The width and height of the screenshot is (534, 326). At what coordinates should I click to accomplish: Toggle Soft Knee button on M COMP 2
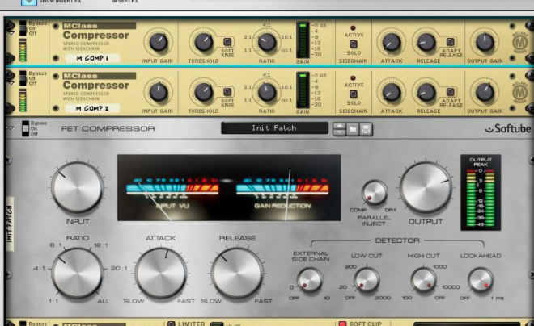227,92
